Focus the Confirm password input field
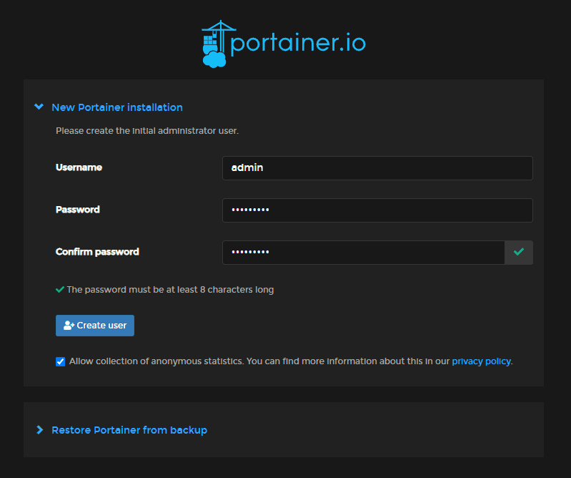 (364, 253)
